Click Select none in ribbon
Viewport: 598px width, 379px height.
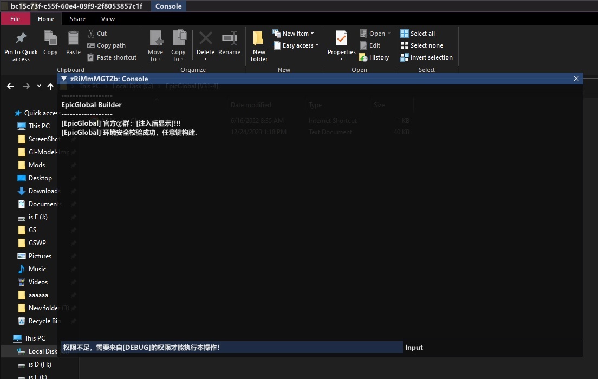pos(422,45)
